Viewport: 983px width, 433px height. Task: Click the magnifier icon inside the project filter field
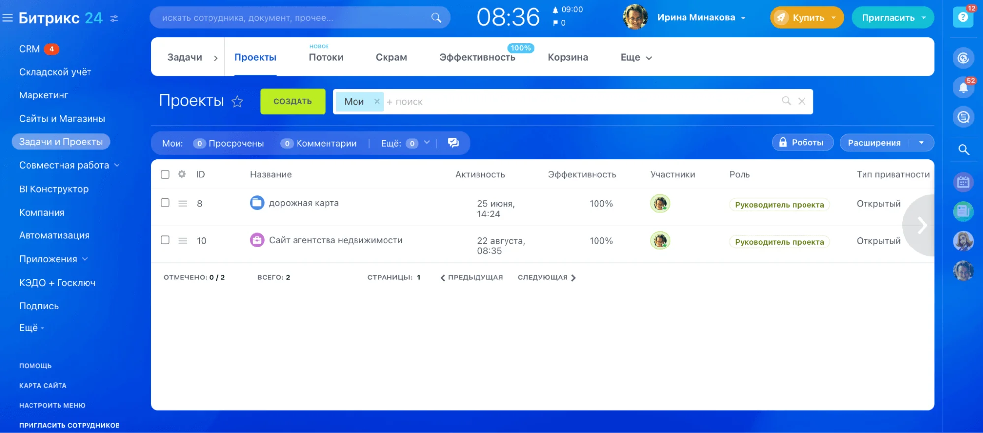786,101
